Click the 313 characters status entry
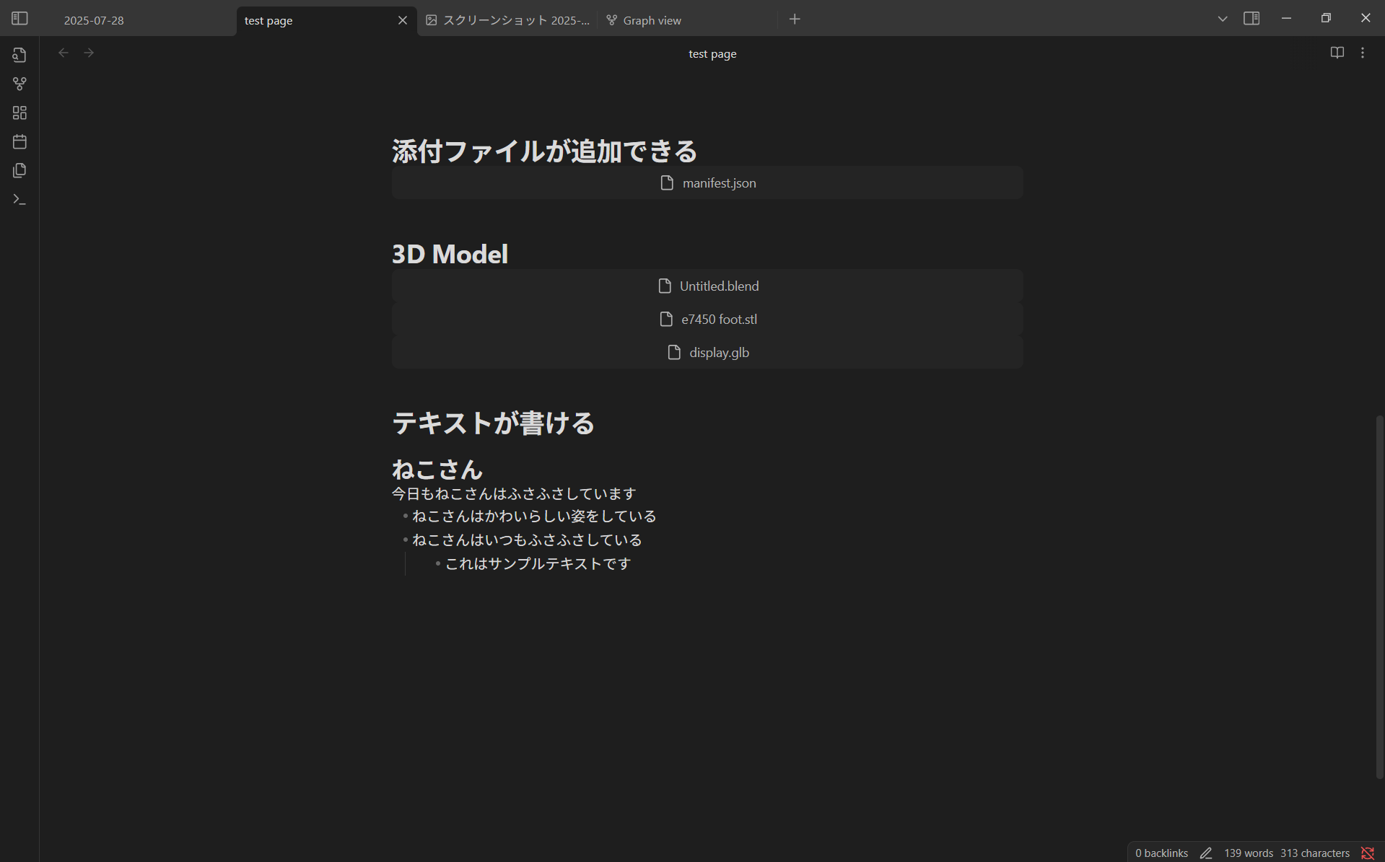Viewport: 1385px width, 862px height. tap(1314, 853)
